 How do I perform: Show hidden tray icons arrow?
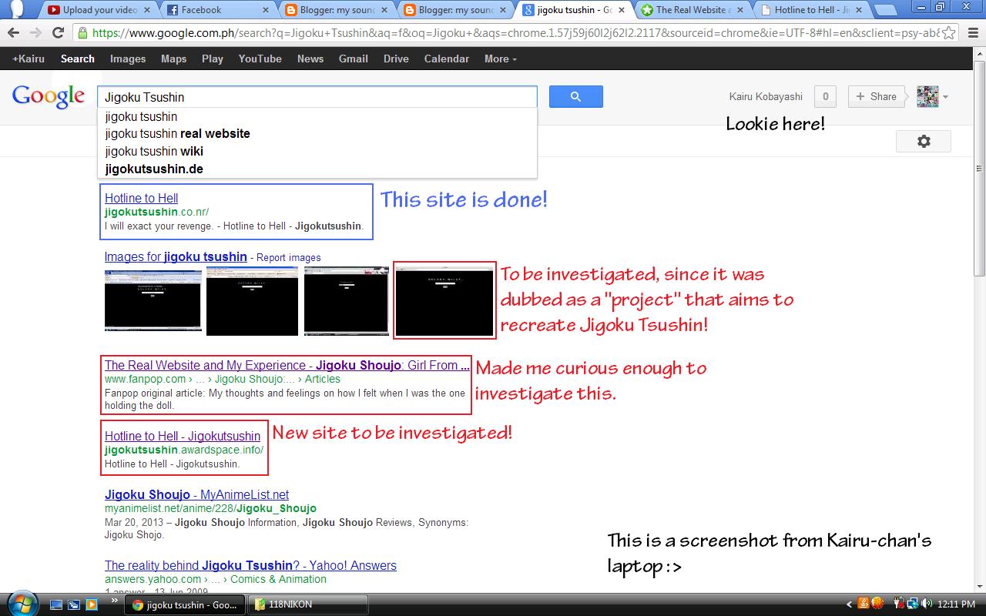850,604
